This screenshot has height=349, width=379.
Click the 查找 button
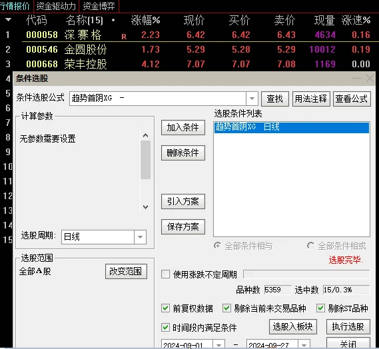[x=275, y=99]
